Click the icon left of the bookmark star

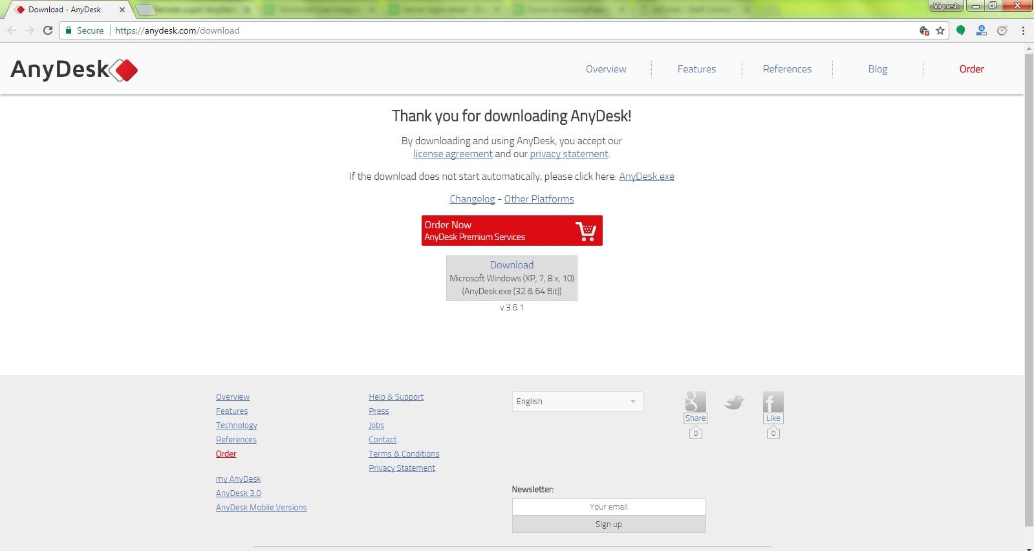pyautogui.click(x=924, y=30)
